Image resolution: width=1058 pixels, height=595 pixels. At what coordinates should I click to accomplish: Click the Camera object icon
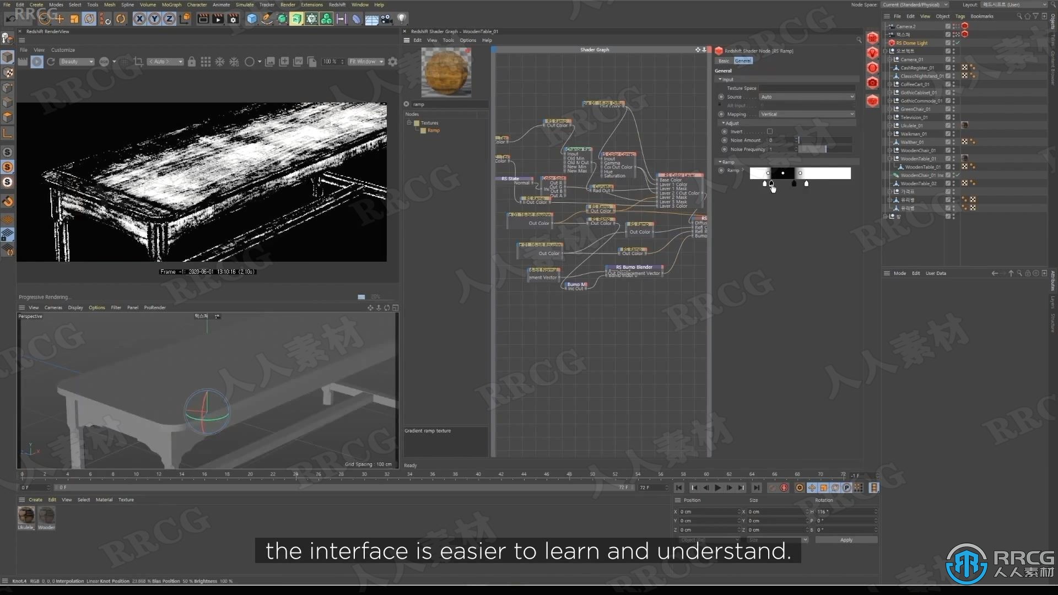tap(386, 19)
